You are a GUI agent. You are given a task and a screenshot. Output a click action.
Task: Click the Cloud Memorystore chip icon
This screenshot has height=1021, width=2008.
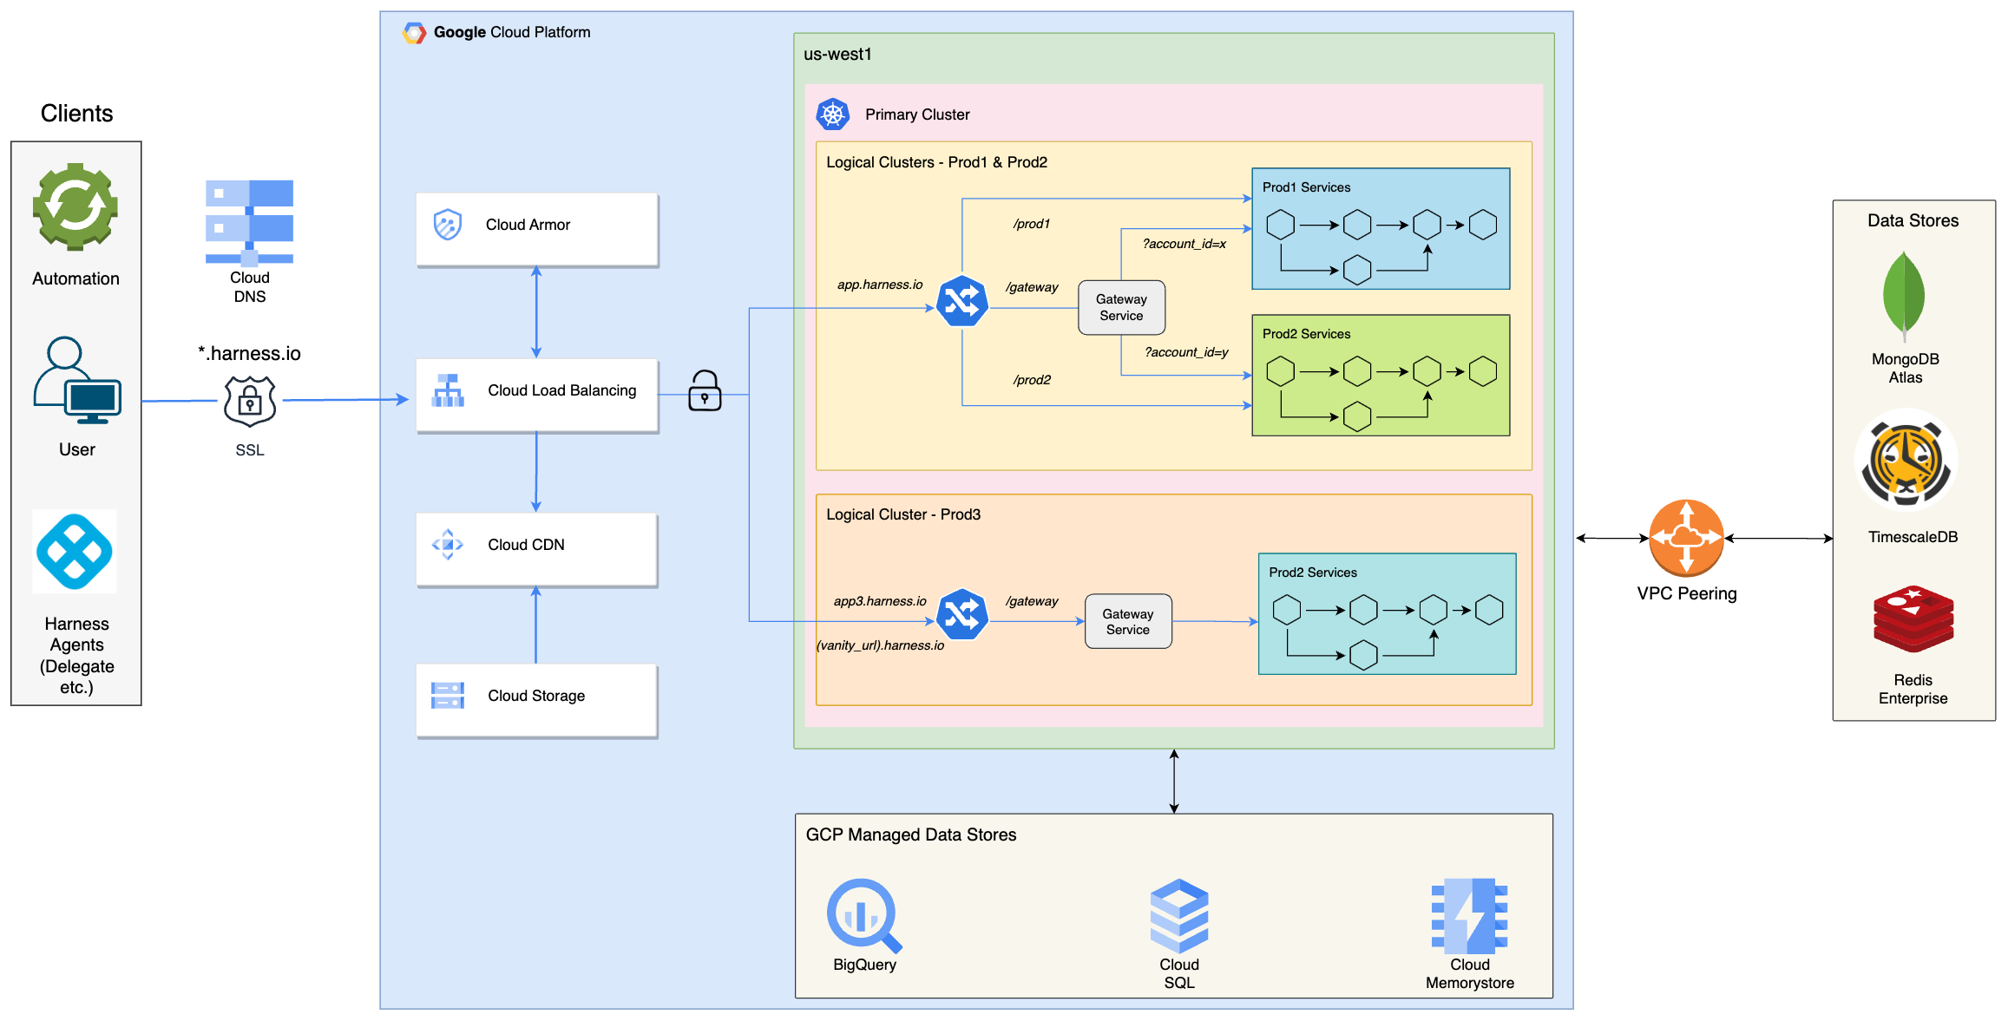coord(1468,916)
